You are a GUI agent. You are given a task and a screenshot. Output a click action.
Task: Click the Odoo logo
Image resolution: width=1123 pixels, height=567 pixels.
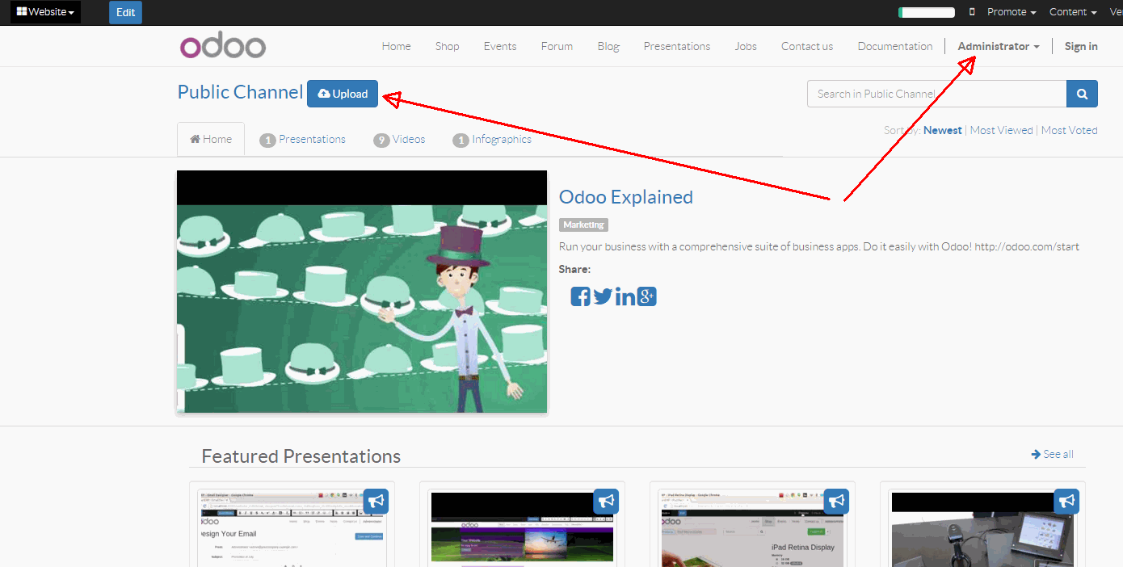pos(223,46)
